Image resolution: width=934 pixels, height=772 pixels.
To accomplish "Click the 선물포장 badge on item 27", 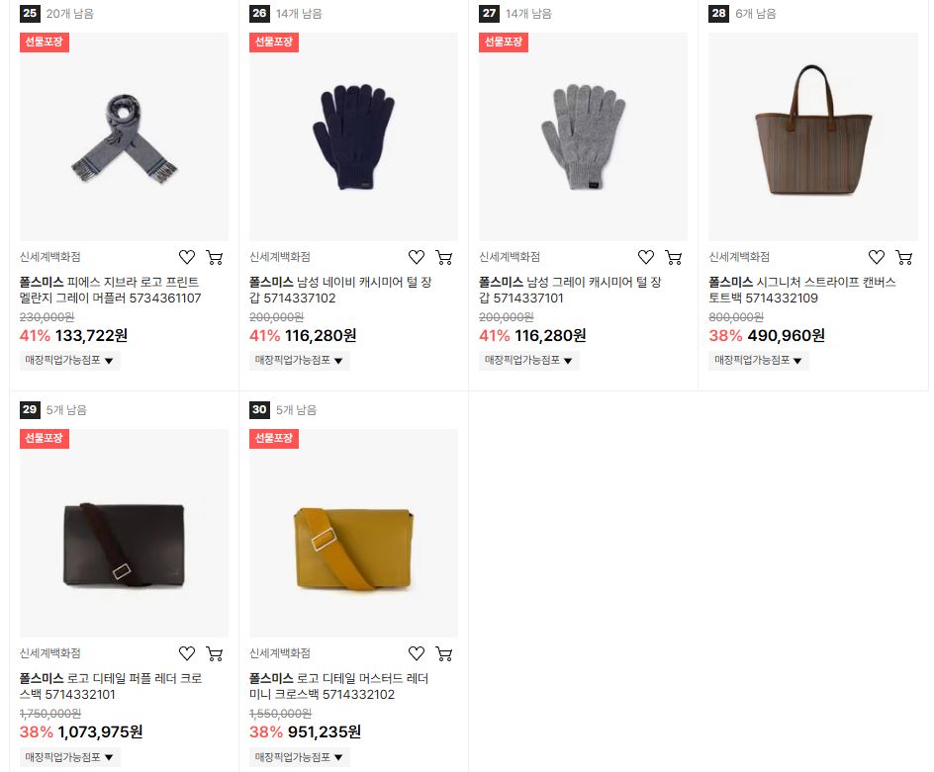I will pyautogui.click(x=504, y=43).
